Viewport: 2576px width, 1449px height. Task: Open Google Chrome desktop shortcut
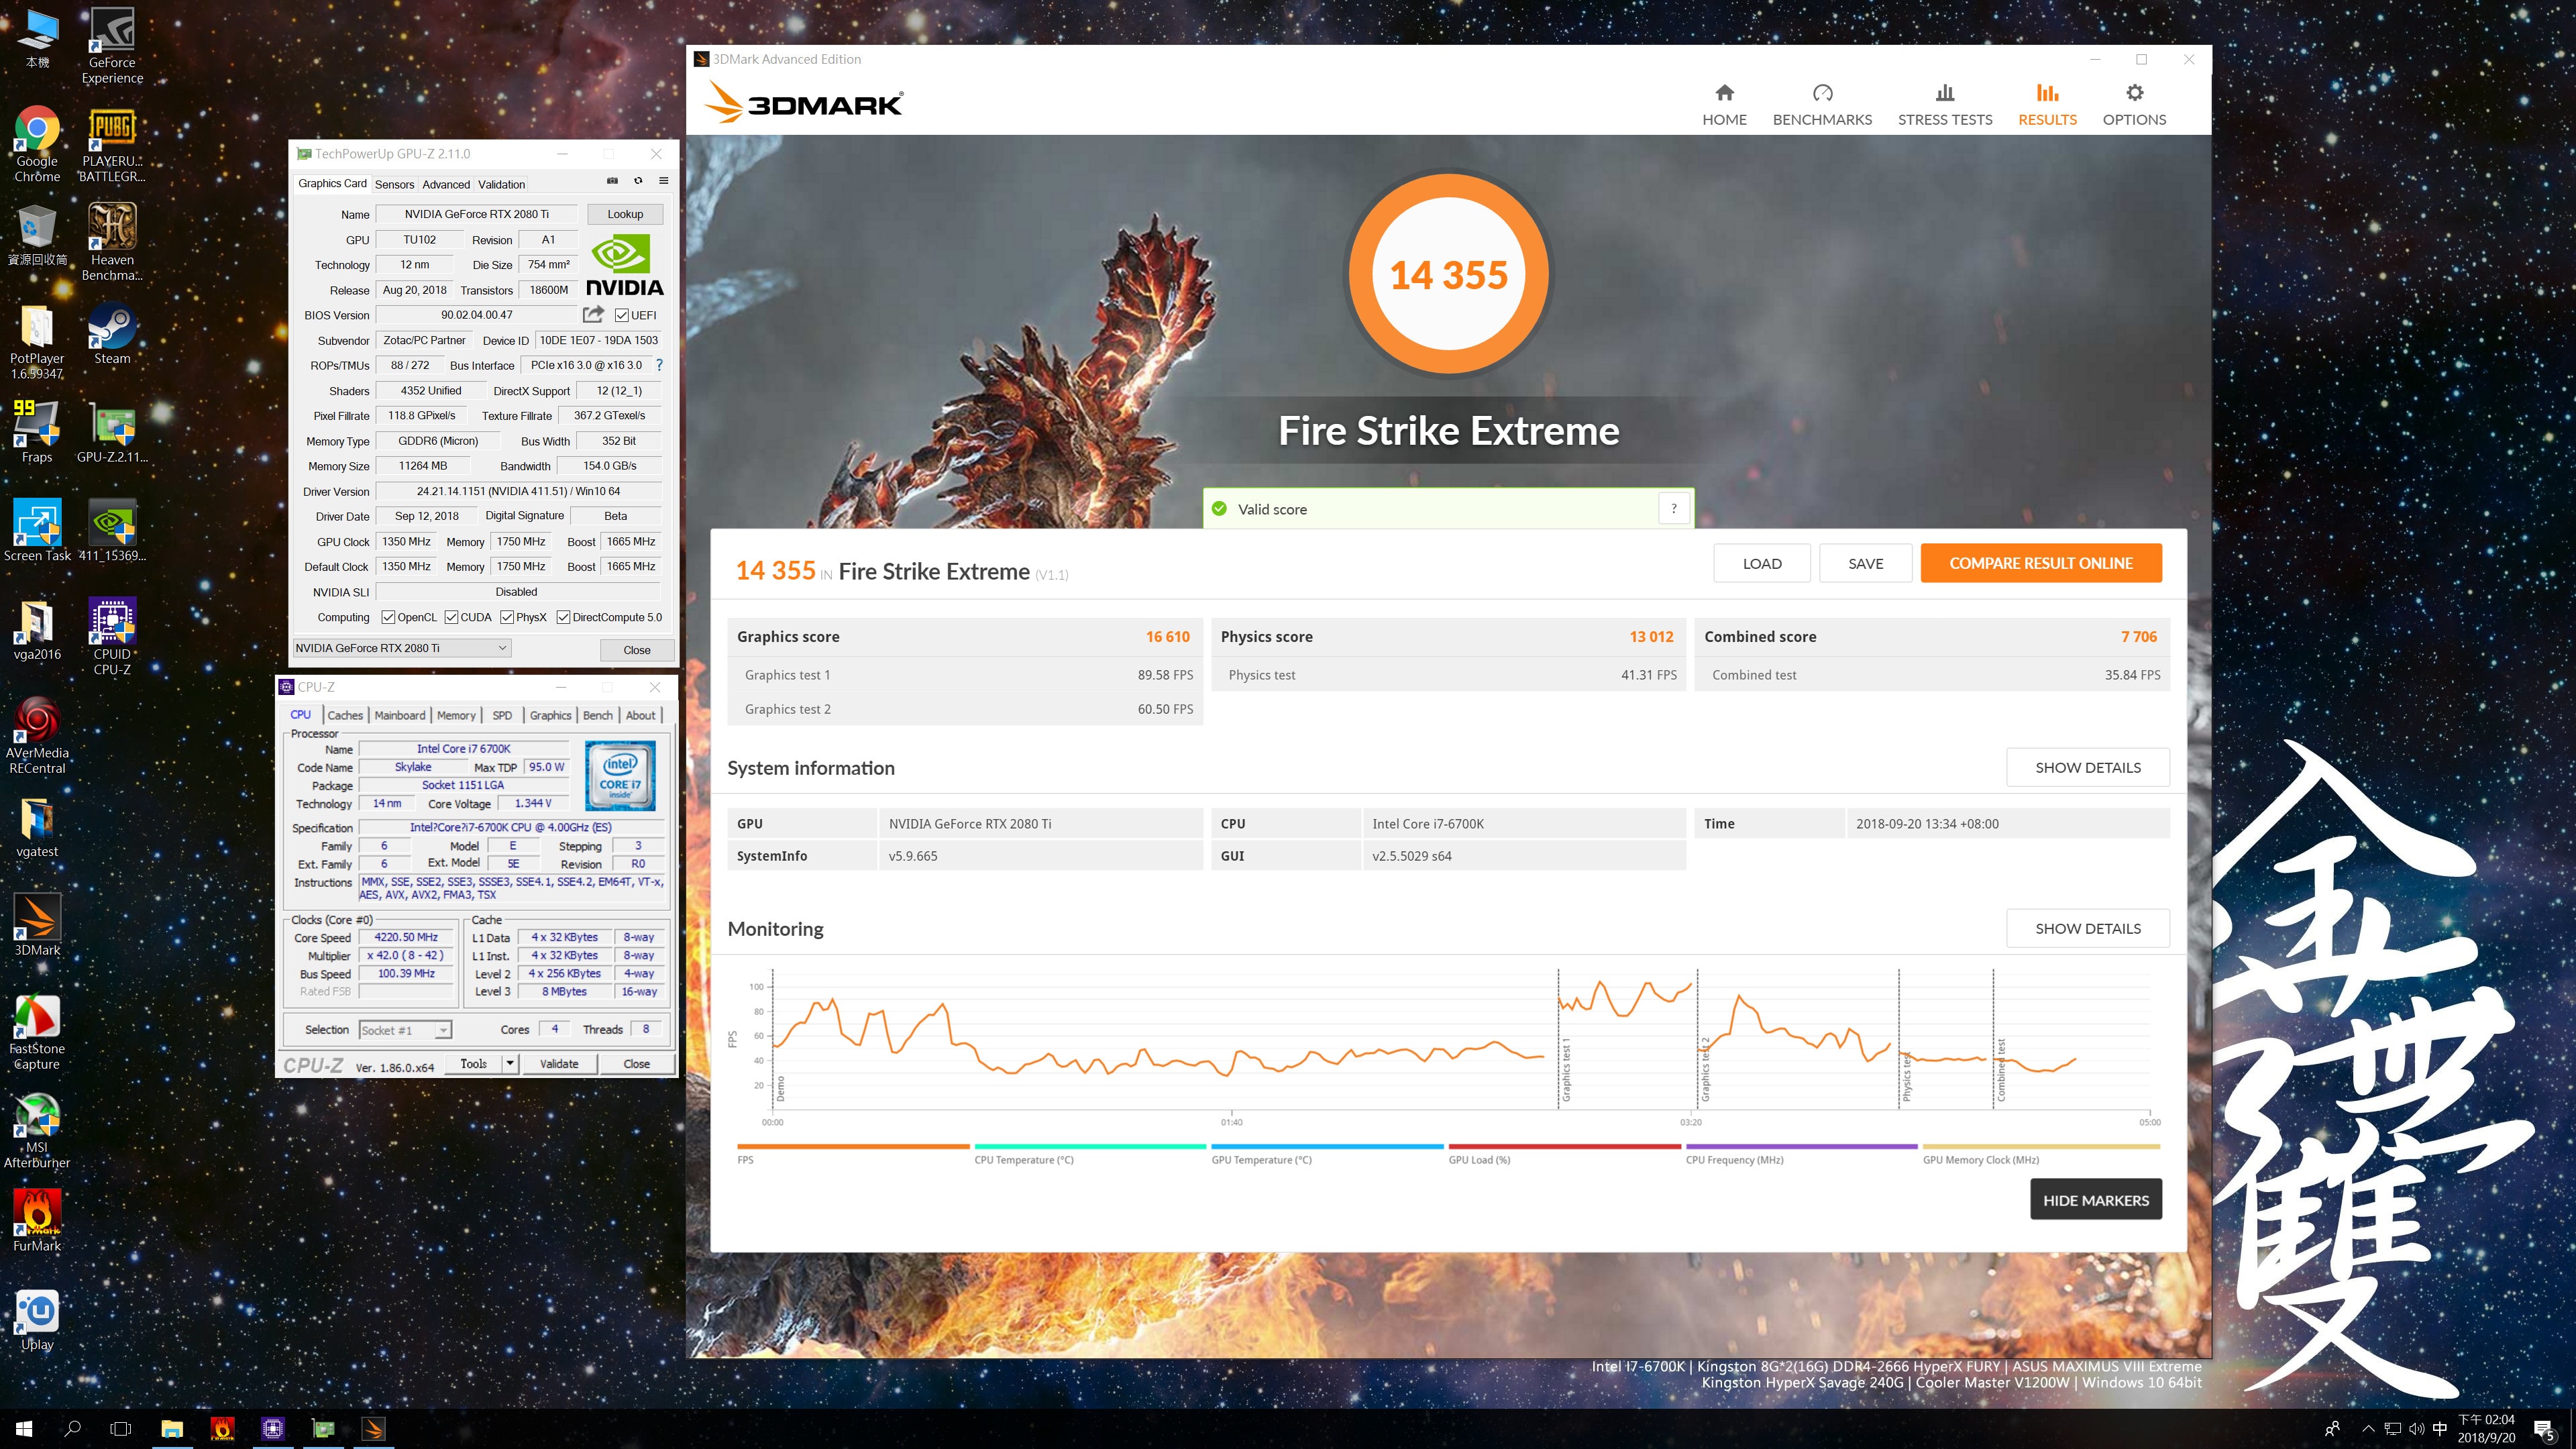(37, 144)
